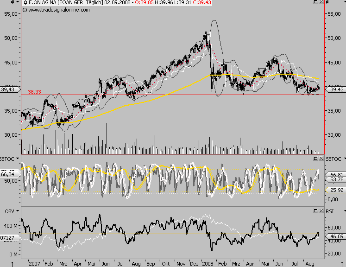Click the opening price O:39.85
This screenshot has width=346, height=267.
pyautogui.click(x=144, y=3)
